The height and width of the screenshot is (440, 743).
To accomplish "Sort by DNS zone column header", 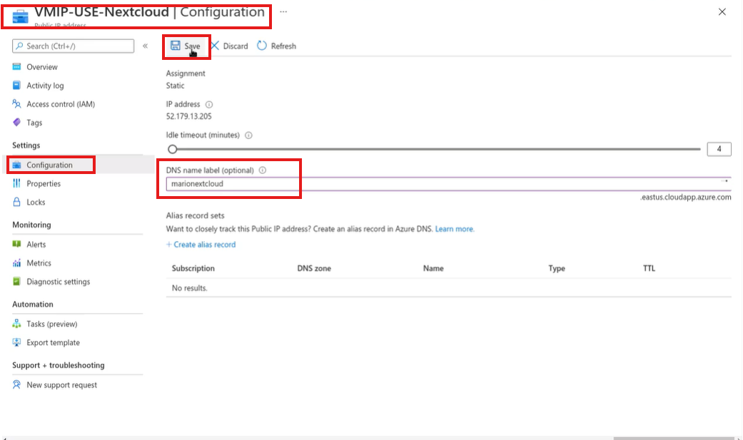I will tap(314, 268).
